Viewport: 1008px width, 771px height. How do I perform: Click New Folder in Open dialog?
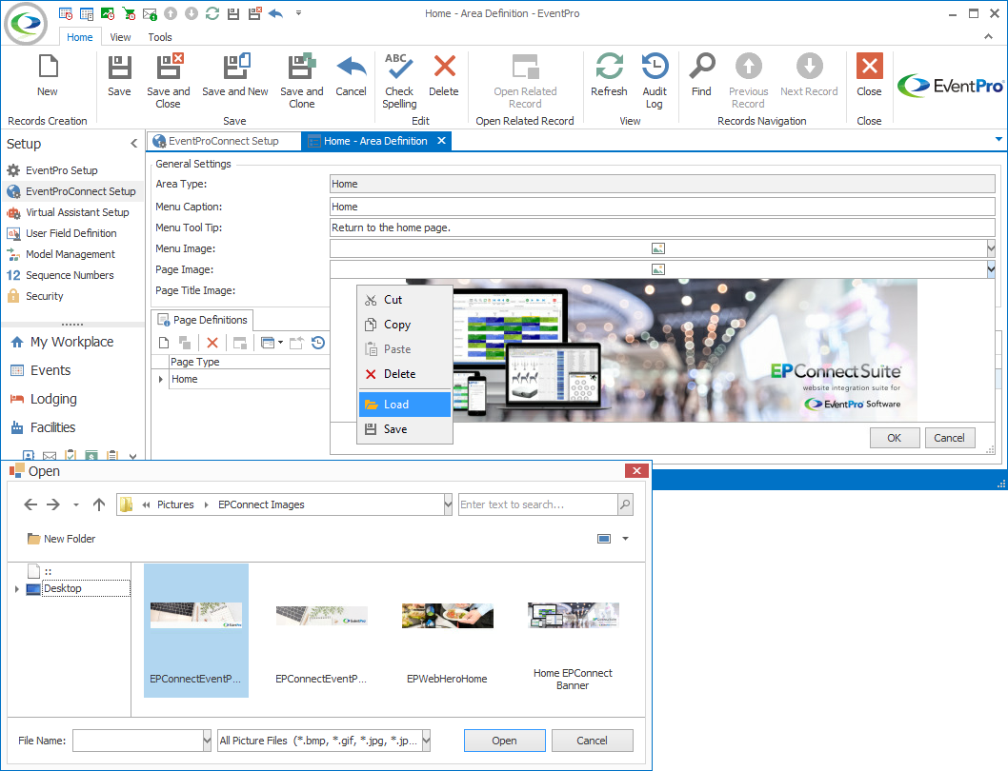62,539
